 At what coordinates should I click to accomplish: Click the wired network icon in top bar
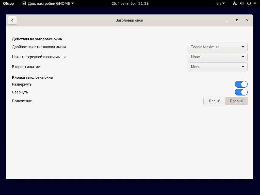(235, 4)
